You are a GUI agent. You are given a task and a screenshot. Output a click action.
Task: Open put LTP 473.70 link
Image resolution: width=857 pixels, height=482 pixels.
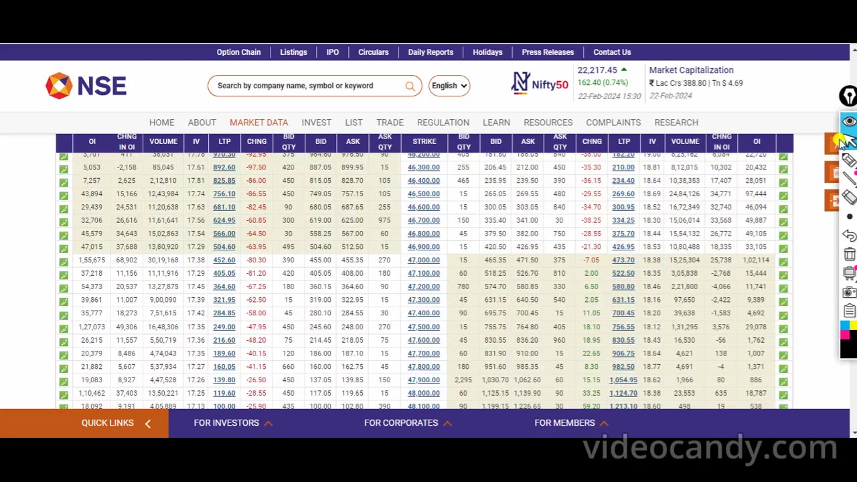(x=623, y=260)
